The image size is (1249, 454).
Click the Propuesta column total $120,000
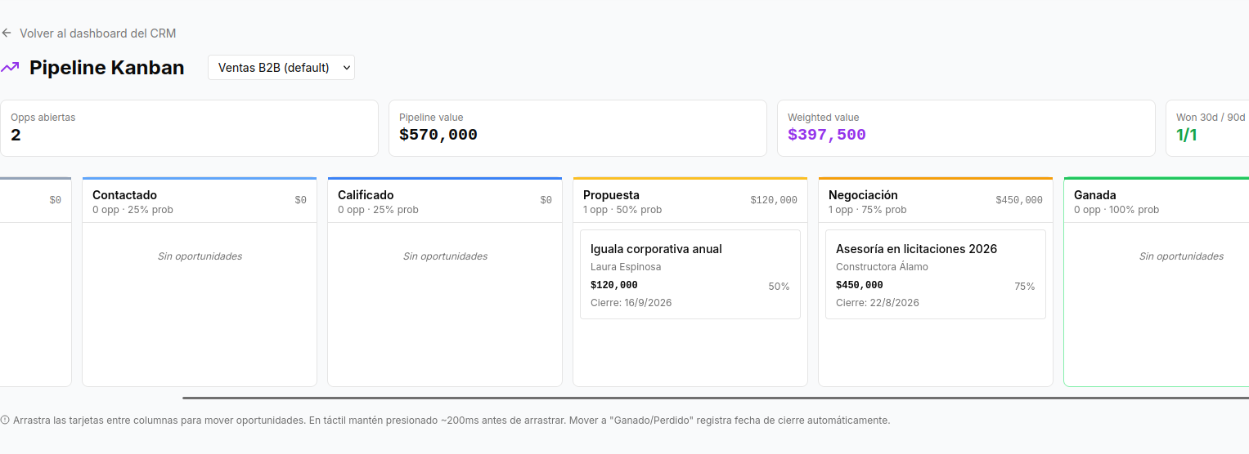774,200
